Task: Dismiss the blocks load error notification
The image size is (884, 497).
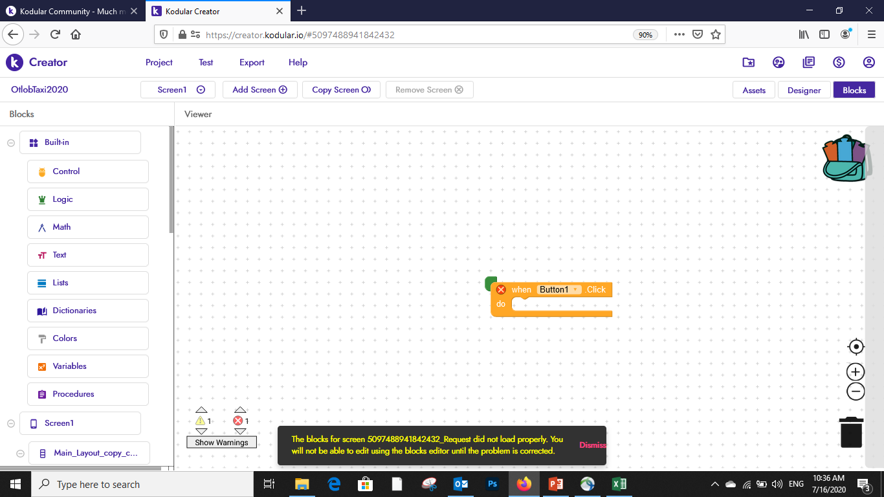Action: click(x=592, y=445)
